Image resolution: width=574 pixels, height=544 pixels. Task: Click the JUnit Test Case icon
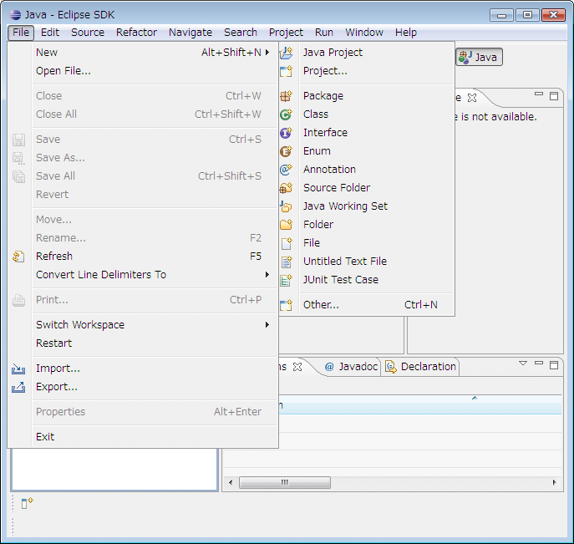[x=287, y=280]
